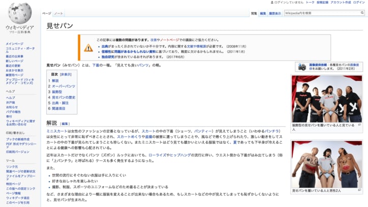The height and width of the screenshot is (207, 368).
Task: Open 最近の出来事 sidebar link
Action: coord(15,56)
